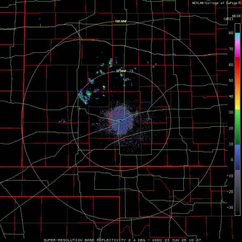Click the 80 dBZ legend value

(231, 33)
